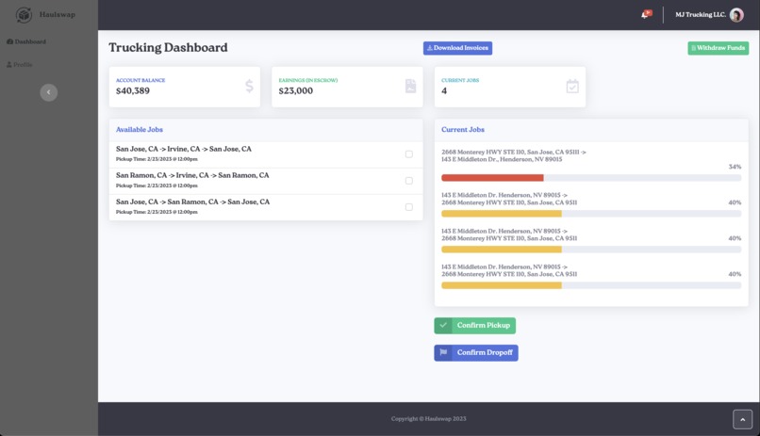Click the calendar check icon on Current Jobs card
Viewport: 760px width, 436px height.
tap(572, 86)
